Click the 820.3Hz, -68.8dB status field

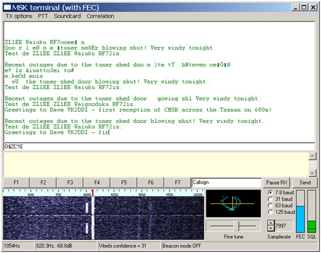point(66,246)
